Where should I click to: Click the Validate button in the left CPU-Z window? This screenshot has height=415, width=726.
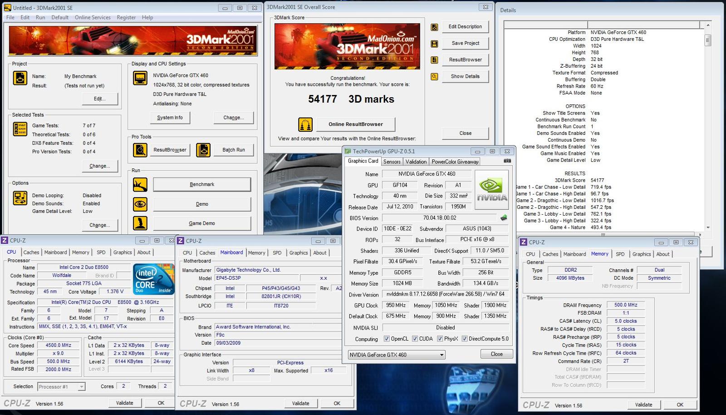point(124,403)
